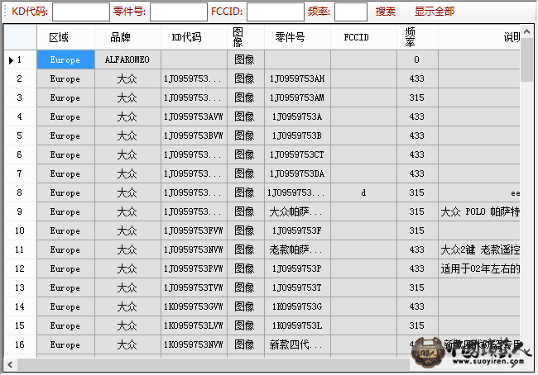Select part number 1J0959753T cell
The height and width of the screenshot is (375, 538).
point(297,287)
